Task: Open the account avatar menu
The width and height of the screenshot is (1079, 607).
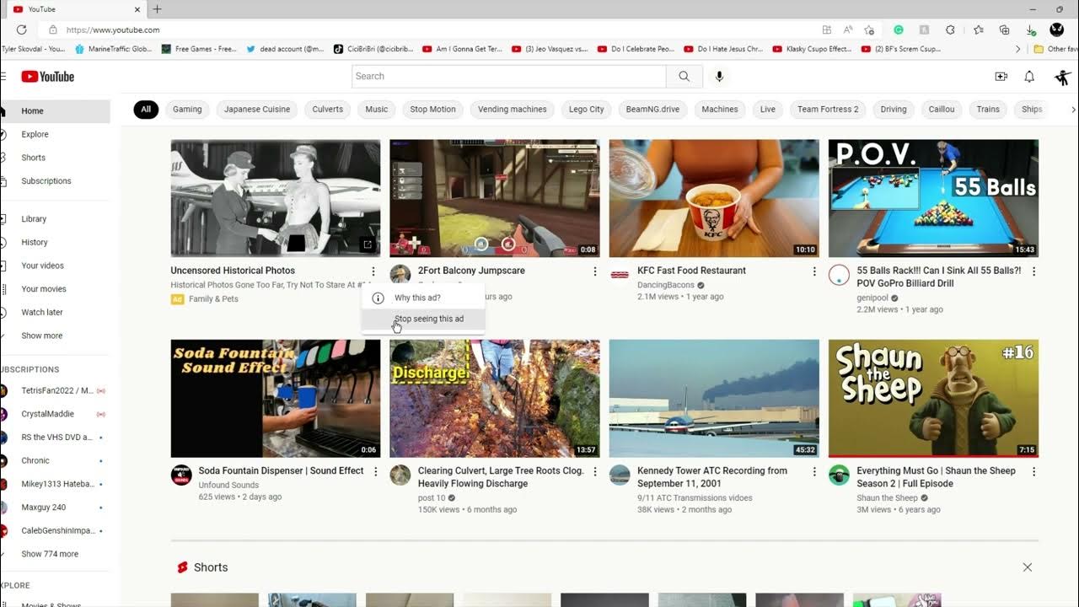Action: [1062, 77]
